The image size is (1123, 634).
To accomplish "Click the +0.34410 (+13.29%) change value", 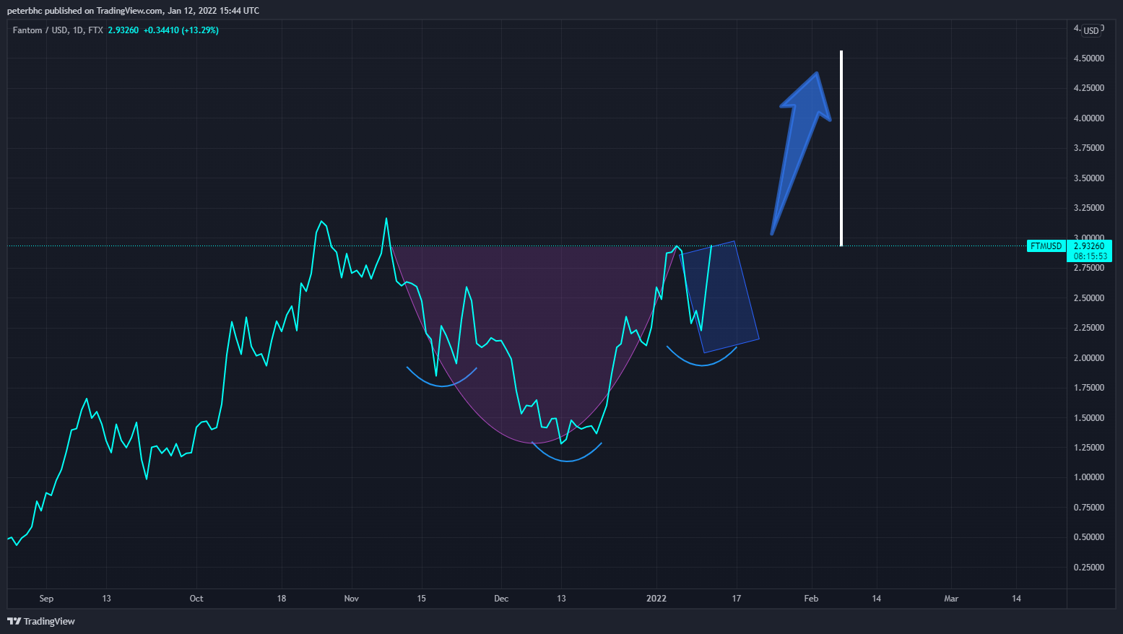I will coord(181,30).
